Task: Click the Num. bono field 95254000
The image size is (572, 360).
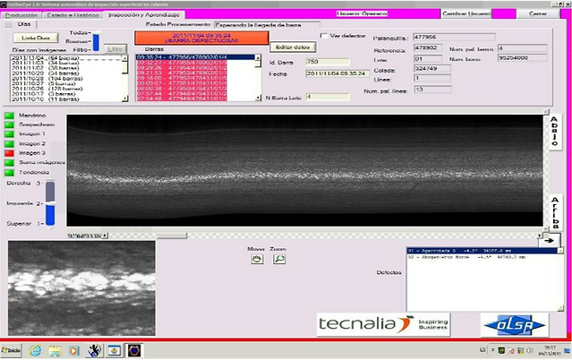Action: point(523,57)
